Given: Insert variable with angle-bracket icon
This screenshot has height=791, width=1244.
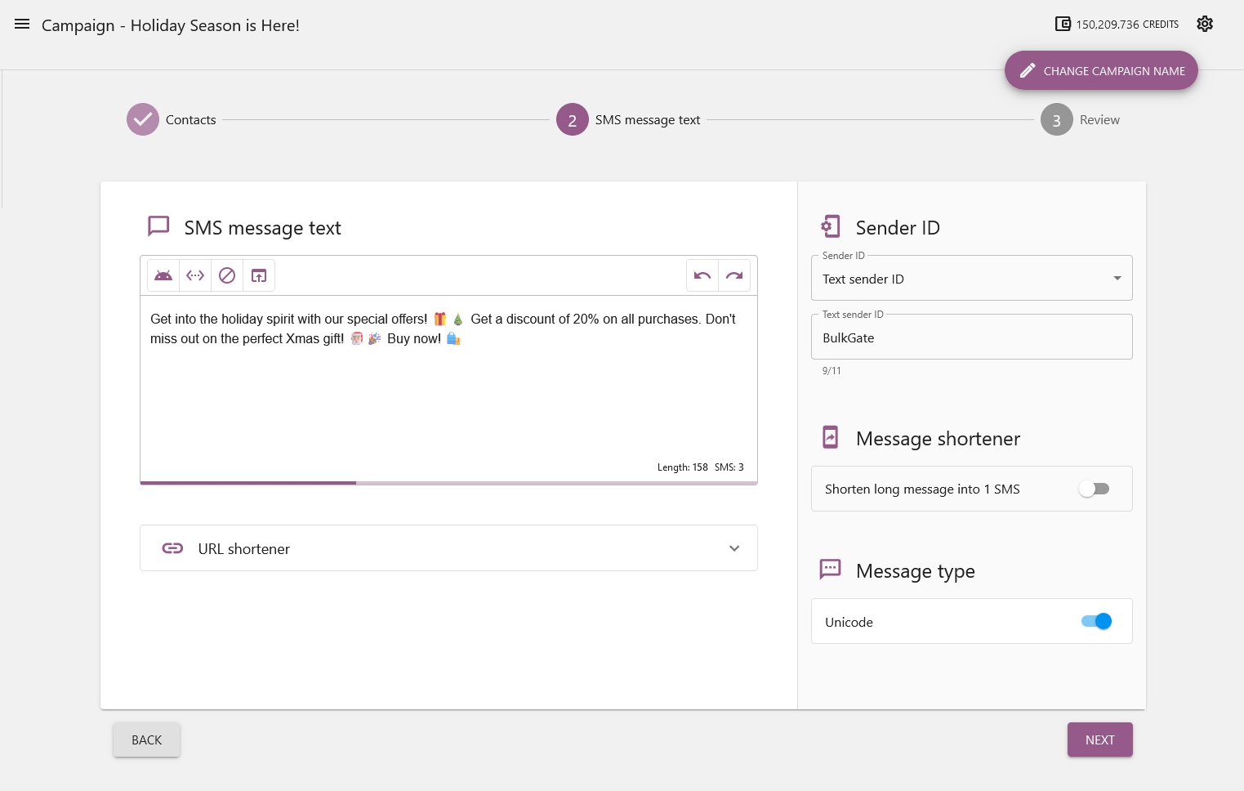Looking at the screenshot, I should click(195, 275).
